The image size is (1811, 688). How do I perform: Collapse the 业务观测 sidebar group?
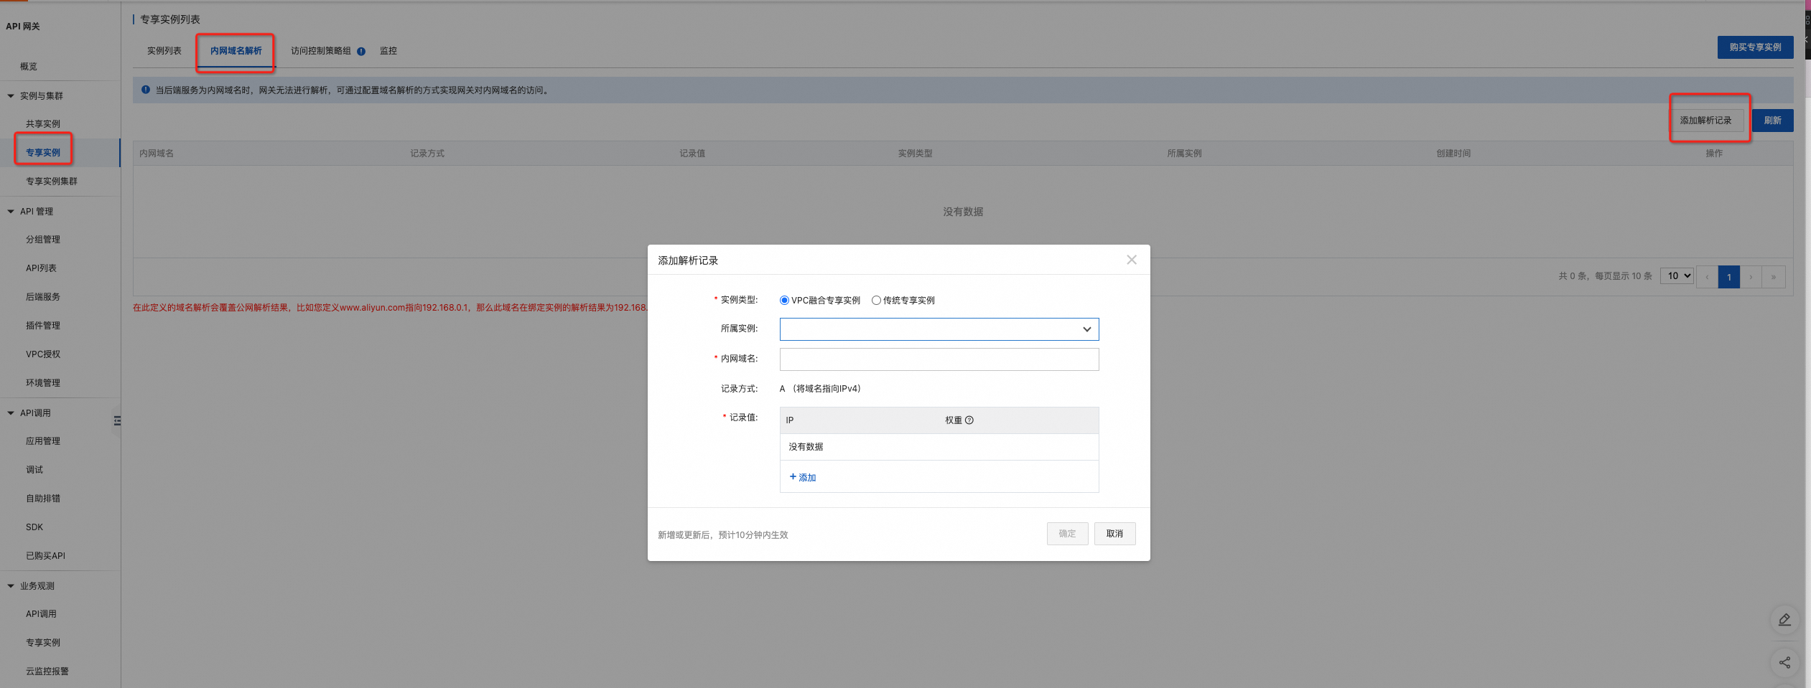(11, 586)
